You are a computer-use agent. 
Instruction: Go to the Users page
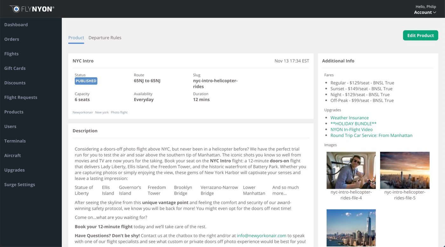(10, 126)
